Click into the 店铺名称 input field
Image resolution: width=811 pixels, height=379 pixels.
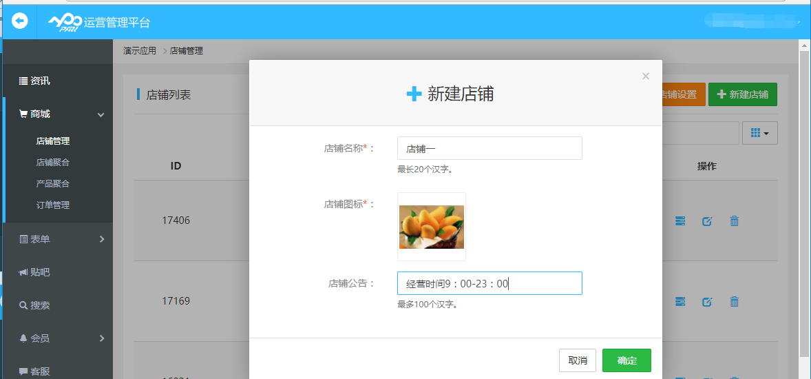pyautogui.click(x=489, y=148)
